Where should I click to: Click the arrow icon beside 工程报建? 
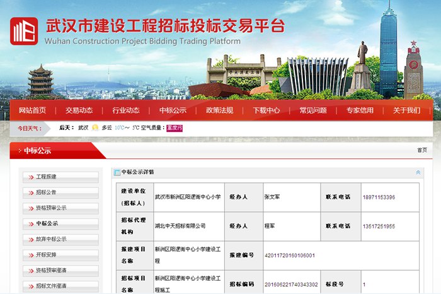[30, 177]
